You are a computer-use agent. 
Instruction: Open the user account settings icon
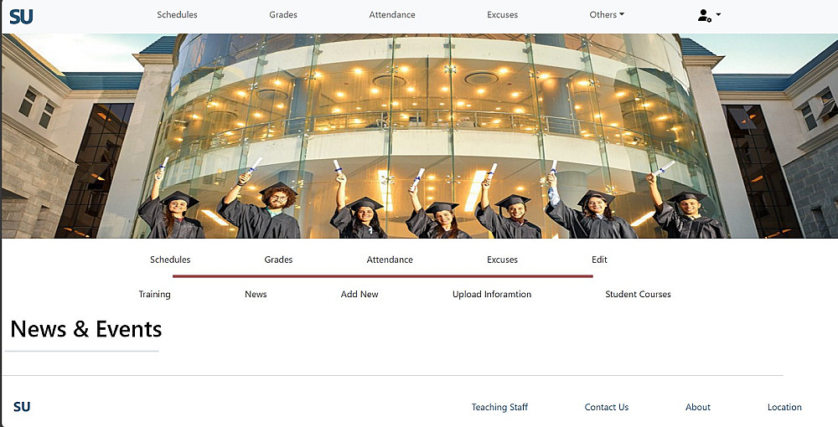pyautogui.click(x=709, y=15)
